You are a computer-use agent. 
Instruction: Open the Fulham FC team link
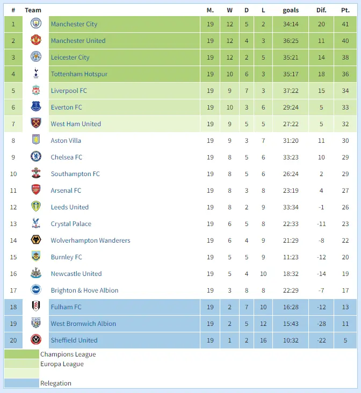66,307
